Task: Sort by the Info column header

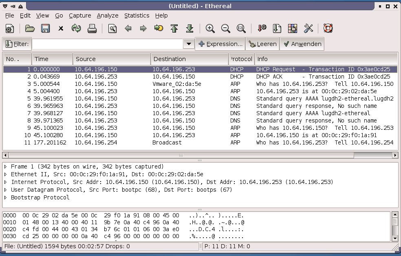Action: [326, 59]
